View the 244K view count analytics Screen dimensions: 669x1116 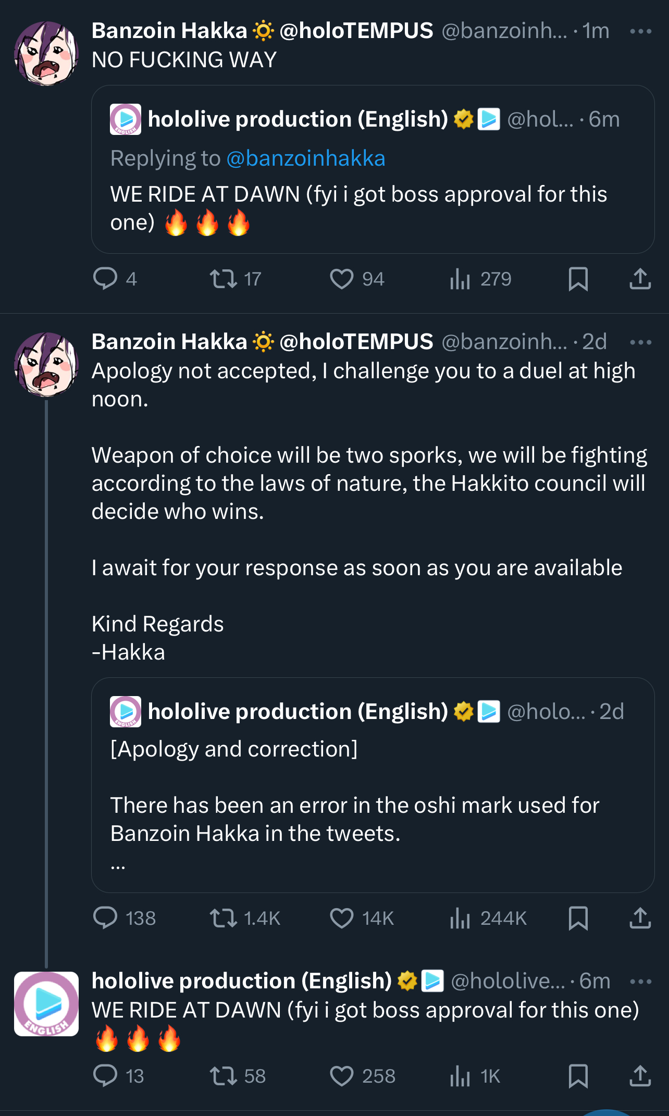pyautogui.click(x=461, y=918)
